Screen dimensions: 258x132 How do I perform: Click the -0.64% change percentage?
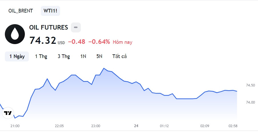click(99, 42)
